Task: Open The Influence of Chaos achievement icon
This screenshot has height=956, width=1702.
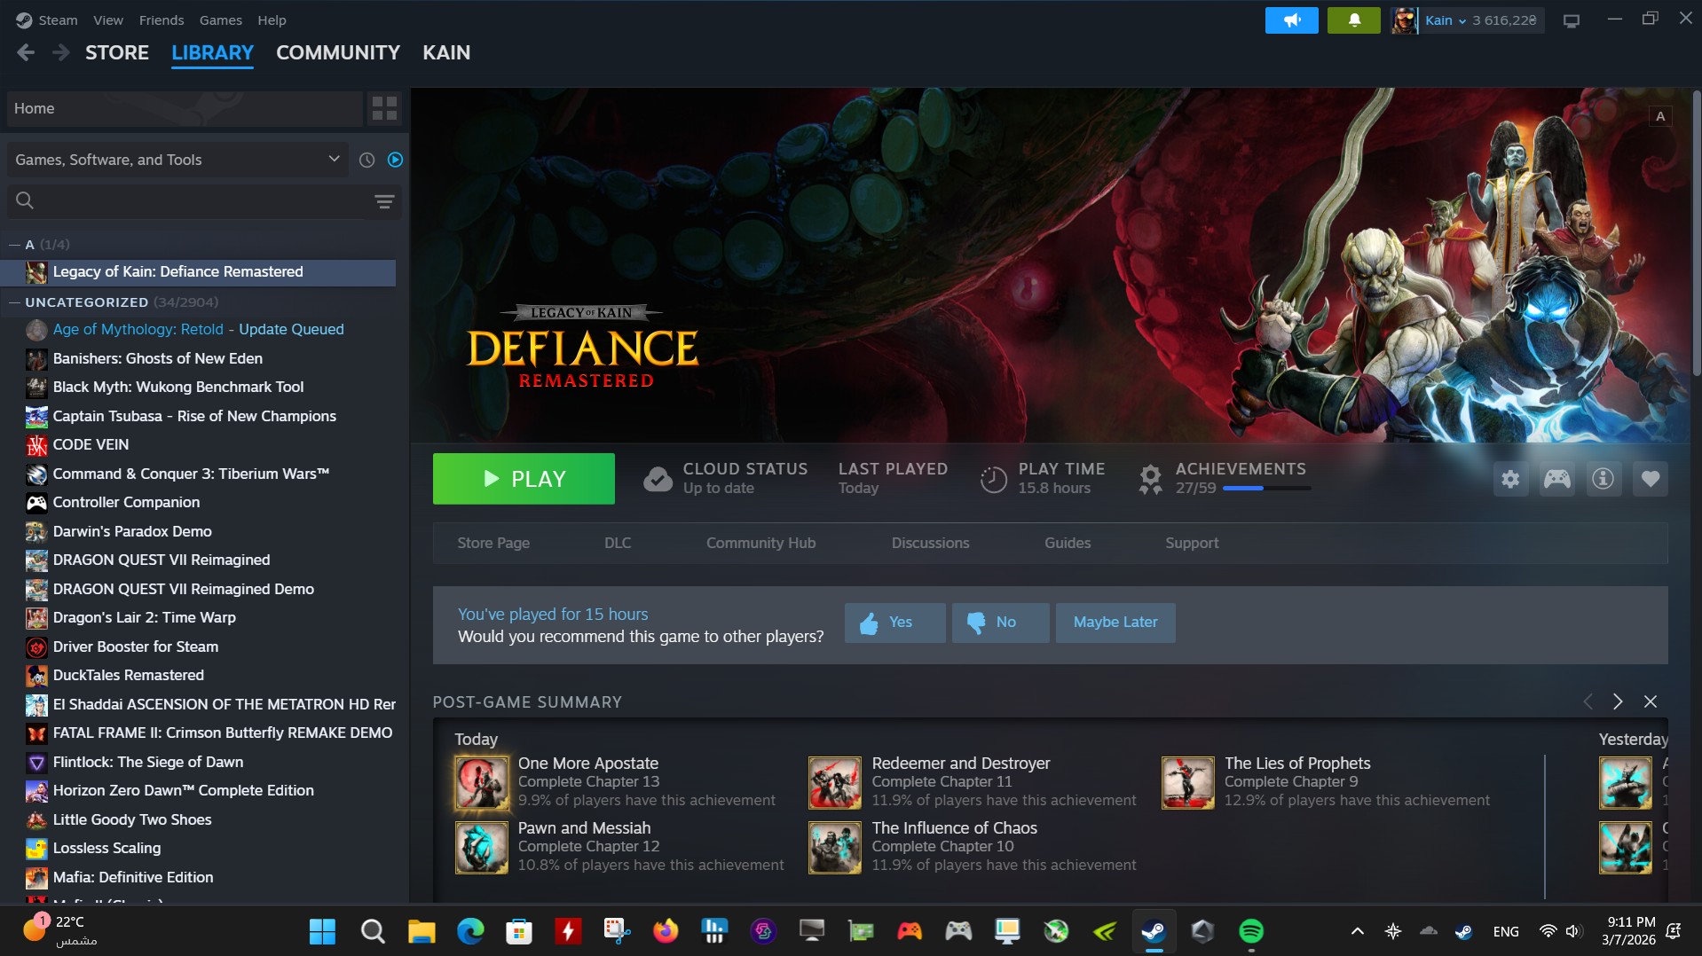Action: tap(834, 847)
